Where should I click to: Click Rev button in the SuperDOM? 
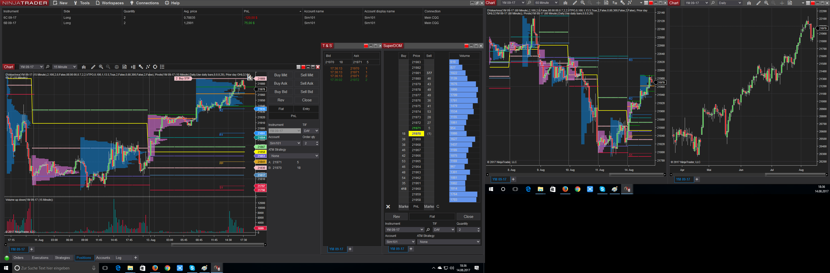[397, 217]
